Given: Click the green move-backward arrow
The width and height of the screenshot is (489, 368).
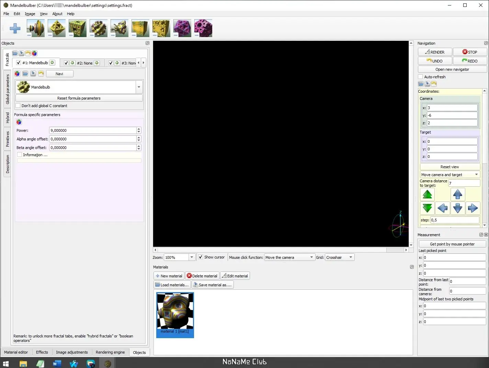Looking at the screenshot, I should 427,208.
